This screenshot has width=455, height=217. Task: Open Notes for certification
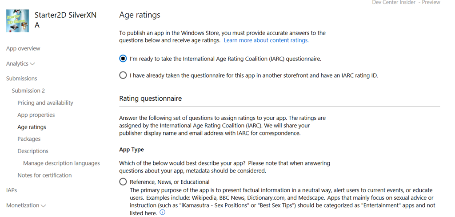44,175
